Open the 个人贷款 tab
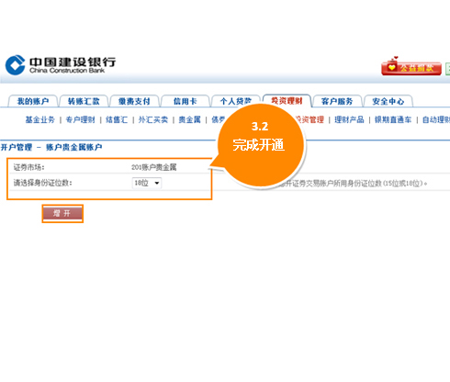This screenshot has width=450, height=382. coord(236,101)
